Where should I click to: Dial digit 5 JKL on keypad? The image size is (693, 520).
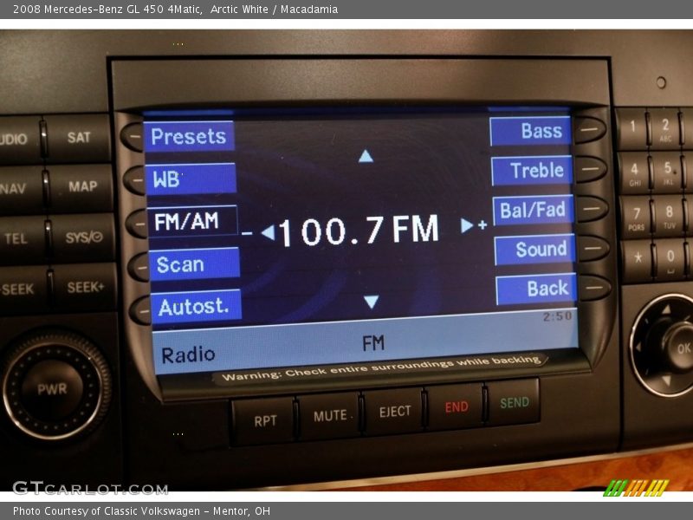click(x=668, y=171)
